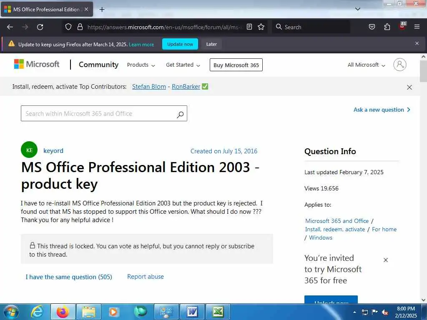The height and width of the screenshot is (320, 427).
Task: Click the padlock site security icon
Action: 80,27
